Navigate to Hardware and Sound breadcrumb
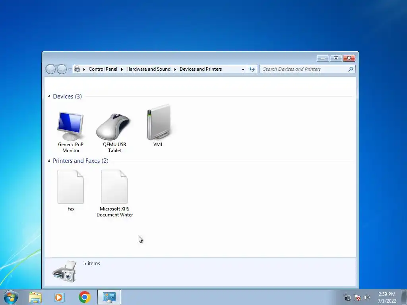This screenshot has height=305, width=407. pyautogui.click(x=148, y=69)
